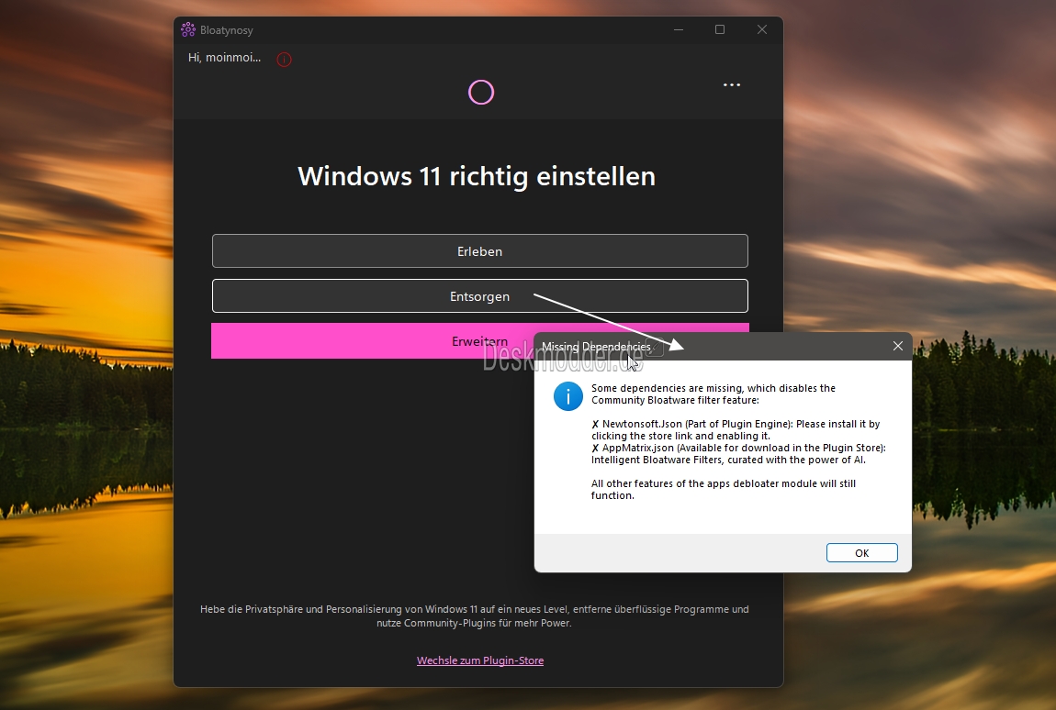Click OK in Missing Dependencies dialog
This screenshot has width=1056, height=710.
click(x=862, y=552)
